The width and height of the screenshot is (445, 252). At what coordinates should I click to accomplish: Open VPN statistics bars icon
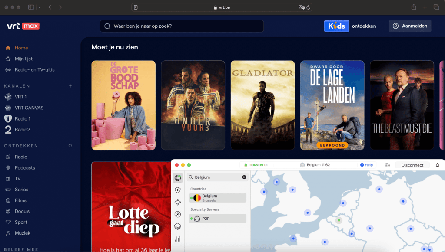click(x=178, y=239)
